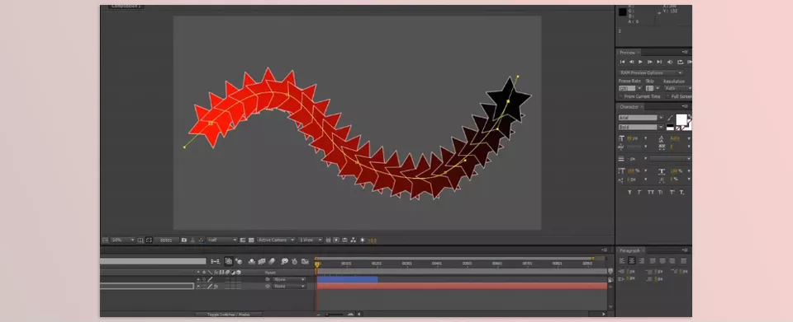Click the white fill color swatch
This screenshot has height=322, width=793.
681,119
